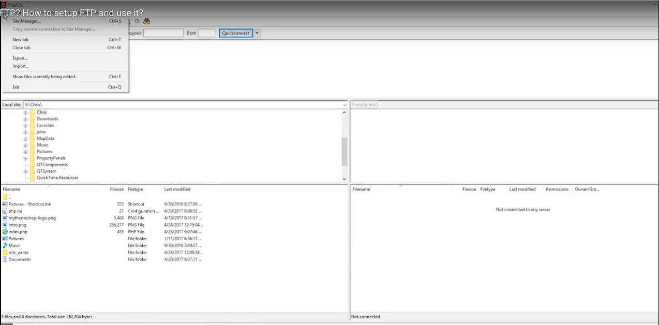Viewport: 659px width, 325px height.
Task: Expand the MapData tree node
Action: pyautogui.click(x=25, y=139)
